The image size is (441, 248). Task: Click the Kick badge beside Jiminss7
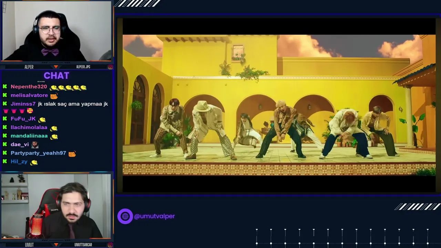[x=5, y=104]
